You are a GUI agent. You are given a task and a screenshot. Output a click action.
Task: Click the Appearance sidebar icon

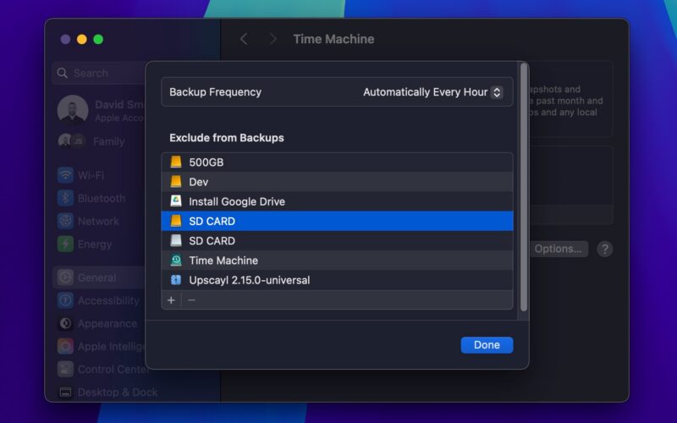(66, 323)
